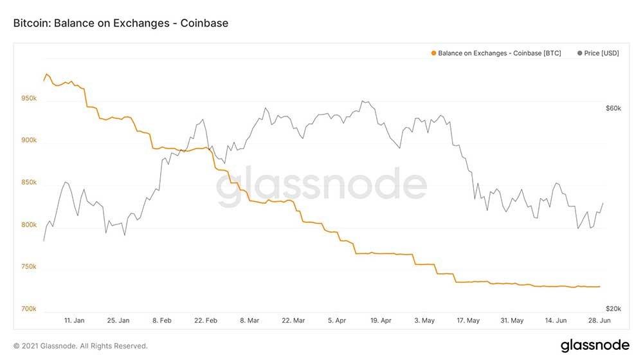Click the 750k left axis label
643x362 pixels.
pos(29,267)
